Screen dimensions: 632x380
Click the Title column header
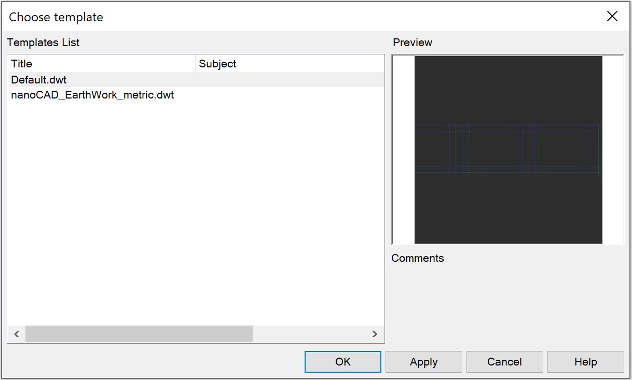[x=102, y=64]
